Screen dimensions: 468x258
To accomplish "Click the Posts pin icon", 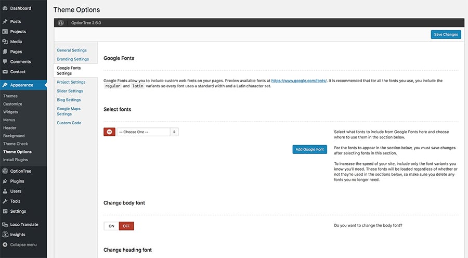I will (x=5, y=21).
